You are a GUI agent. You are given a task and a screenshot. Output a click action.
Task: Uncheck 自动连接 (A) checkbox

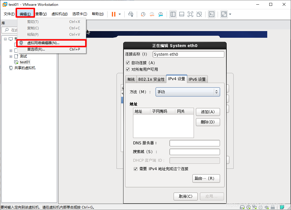tap(128, 63)
